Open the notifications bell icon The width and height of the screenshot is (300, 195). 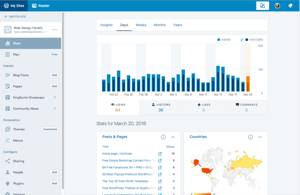290,6
